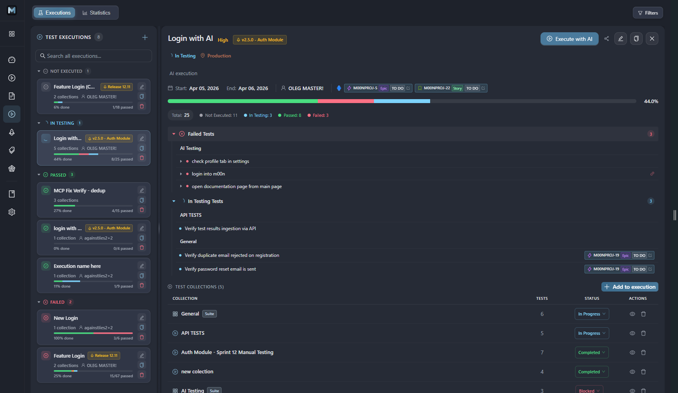Close the execution detail panel
This screenshot has width=678, height=393.
point(652,39)
